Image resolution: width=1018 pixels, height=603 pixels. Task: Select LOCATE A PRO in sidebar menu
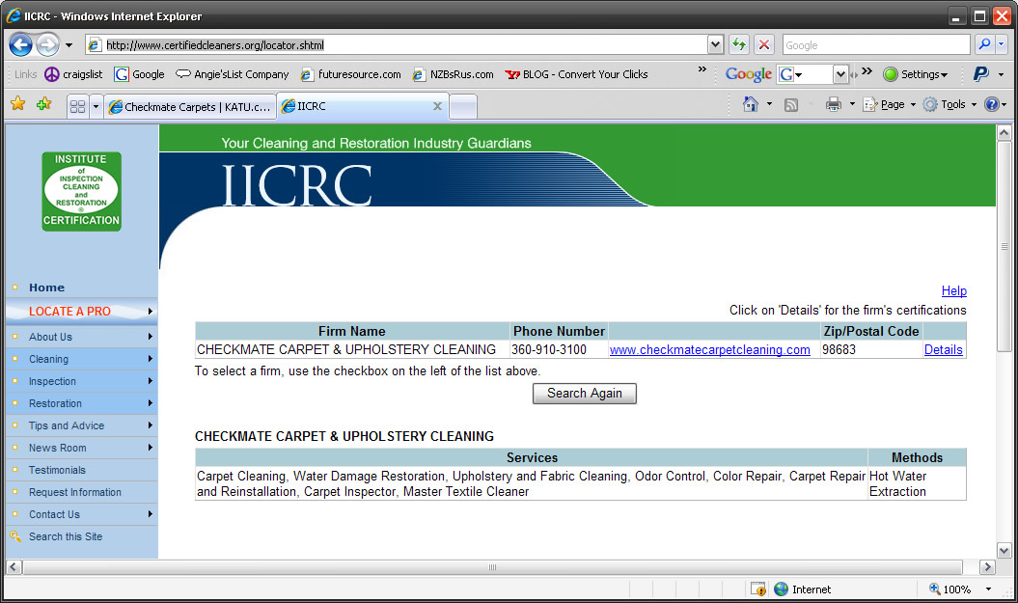click(69, 312)
